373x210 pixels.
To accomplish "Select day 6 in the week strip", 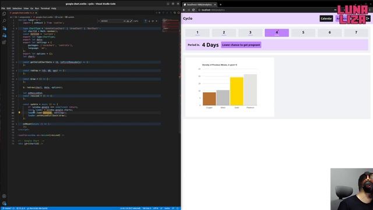I will [330, 33].
